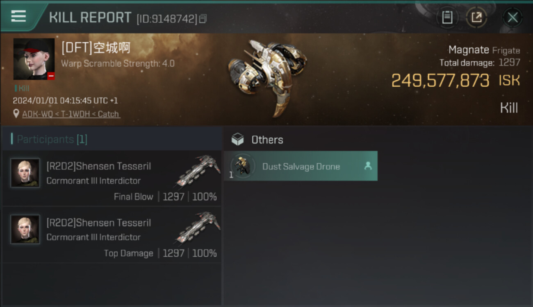Open Final Blow pilot portrait
Image resolution: width=533 pixels, height=307 pixels.
(x=25, y=173)
